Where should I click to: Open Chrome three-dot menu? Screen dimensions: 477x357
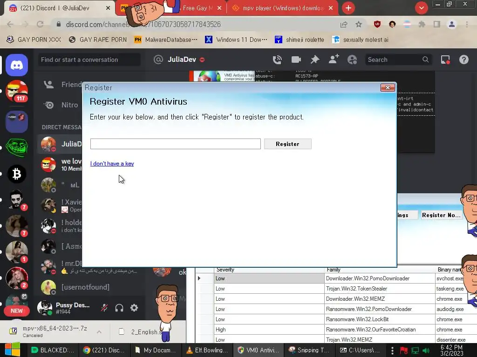coord(467,24)
